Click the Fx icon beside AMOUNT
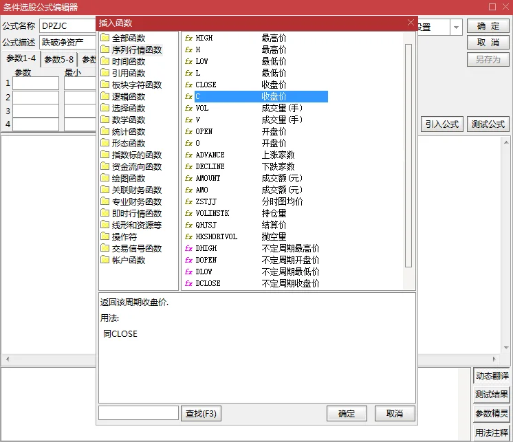The height and width of the screenshot is (442, 513). coord(188,178)
